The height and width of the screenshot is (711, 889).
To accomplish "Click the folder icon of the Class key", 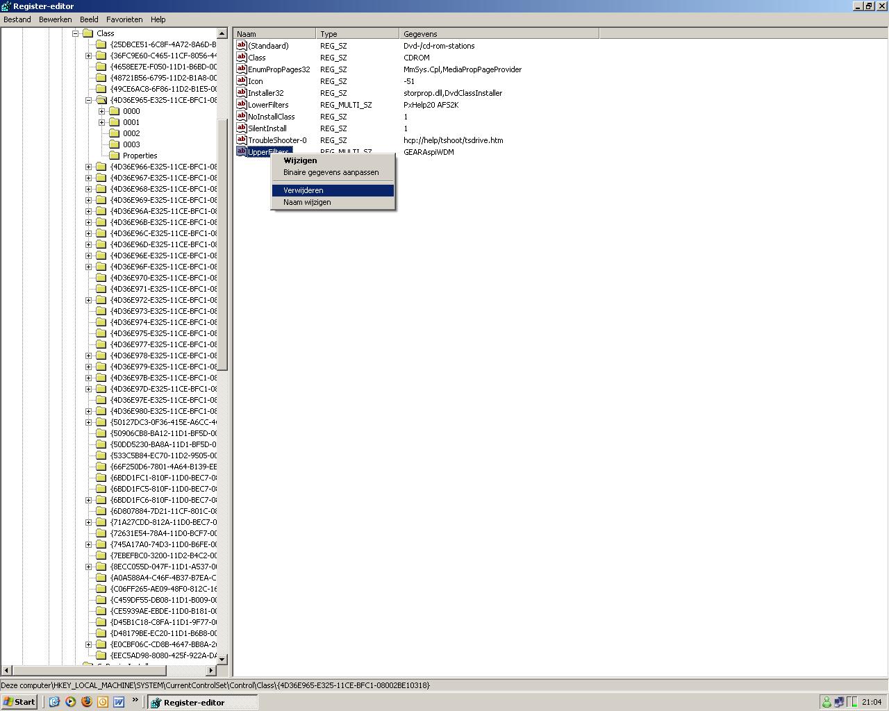I will point(88,33).
